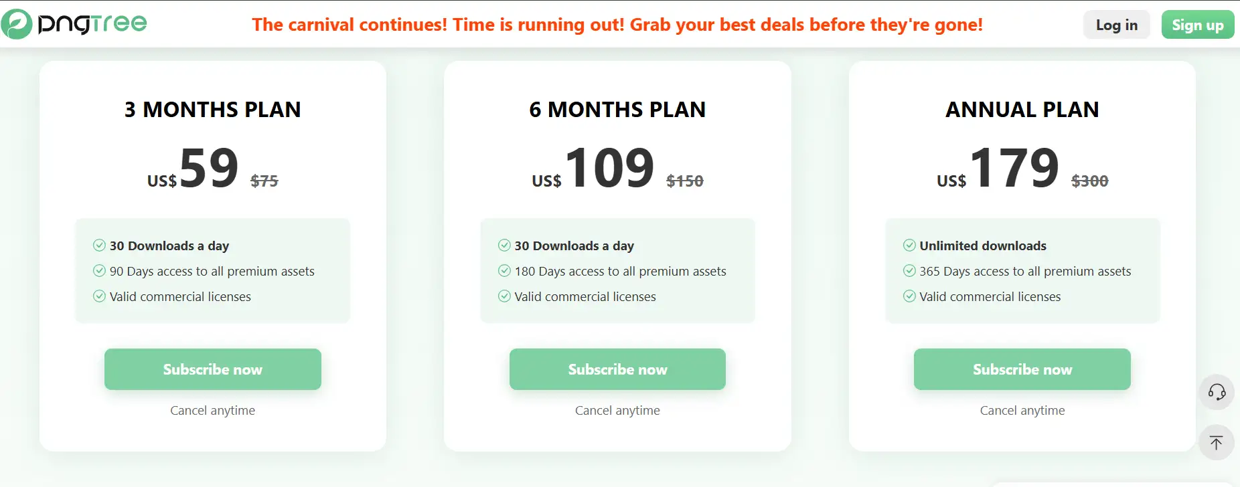
Task: Click the US$109 price on 6 Months Plan
Action: (x=608, y=169)
